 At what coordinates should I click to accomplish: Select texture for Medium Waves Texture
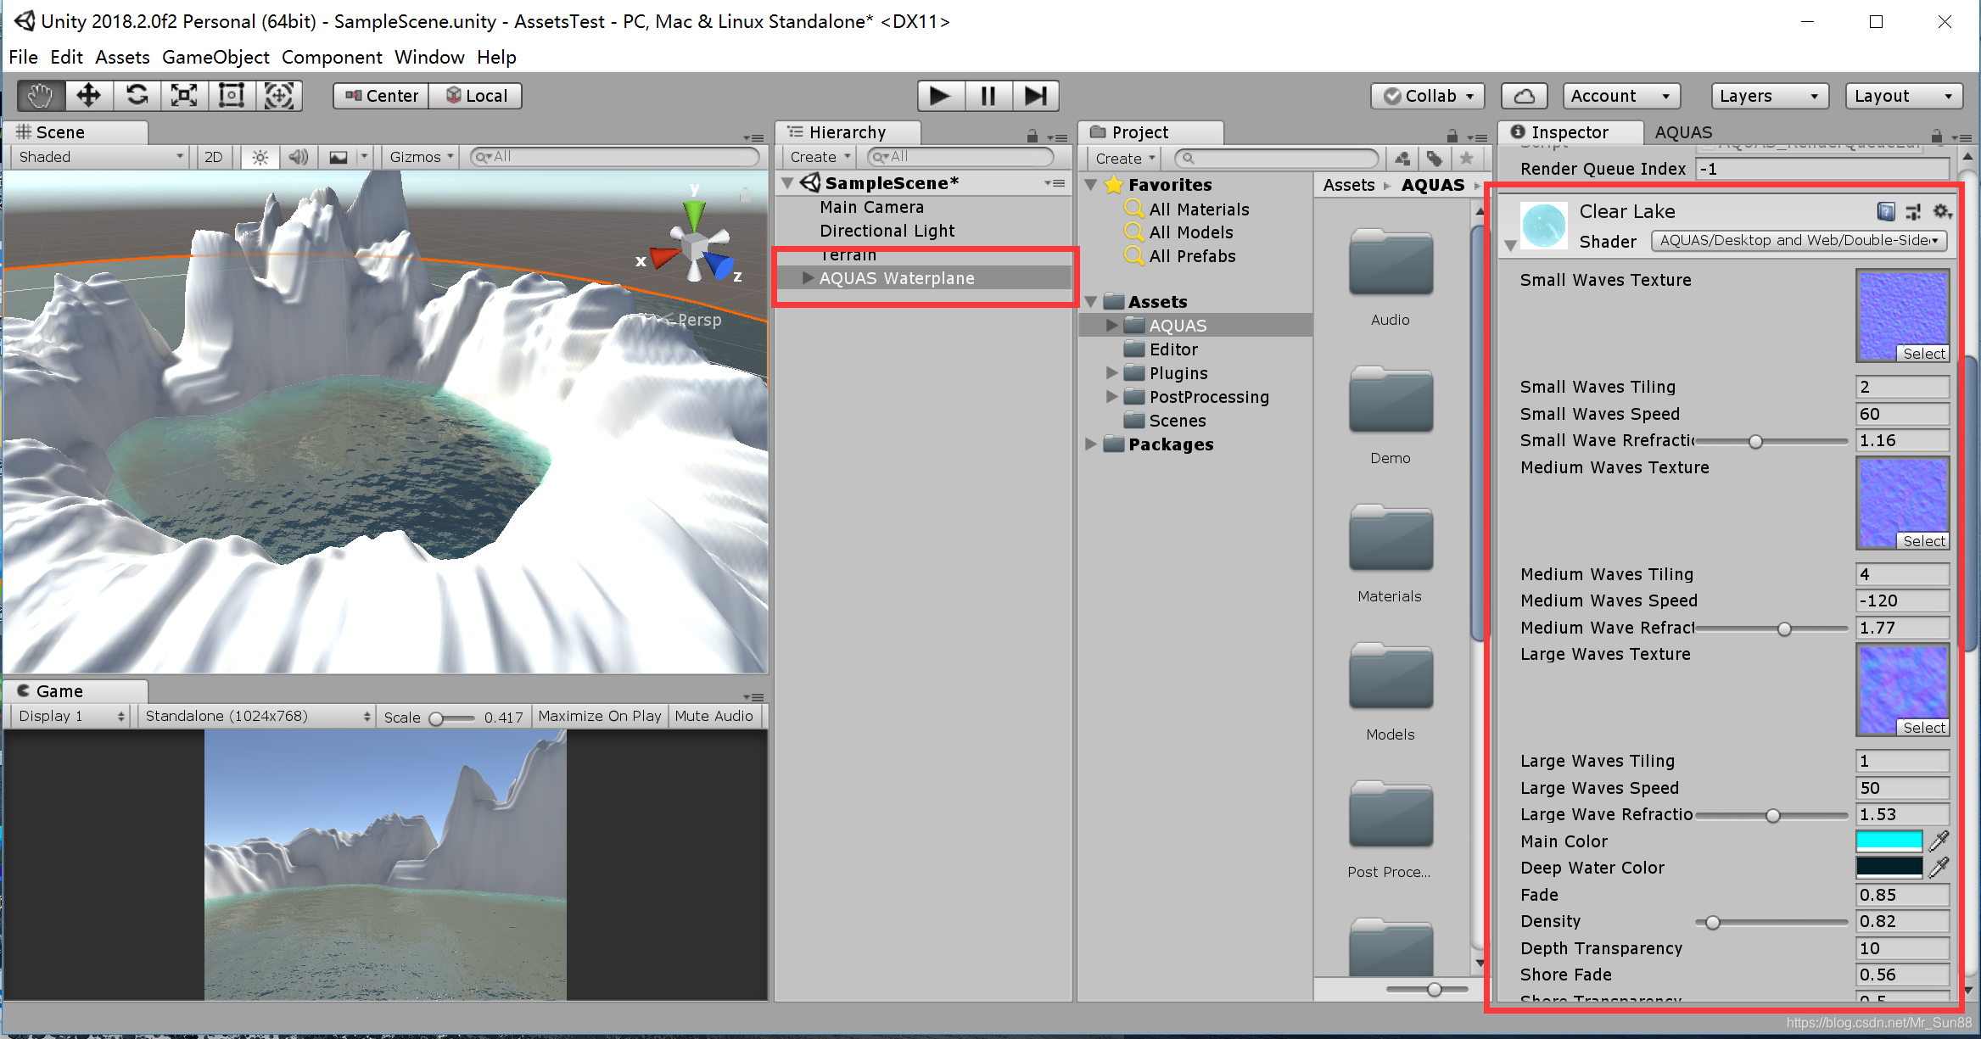click(x=1923, y=541)
